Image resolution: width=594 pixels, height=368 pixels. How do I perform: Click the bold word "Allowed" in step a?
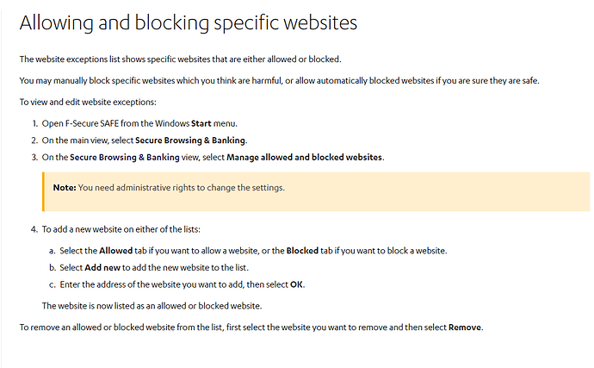(x=115, y=251)
